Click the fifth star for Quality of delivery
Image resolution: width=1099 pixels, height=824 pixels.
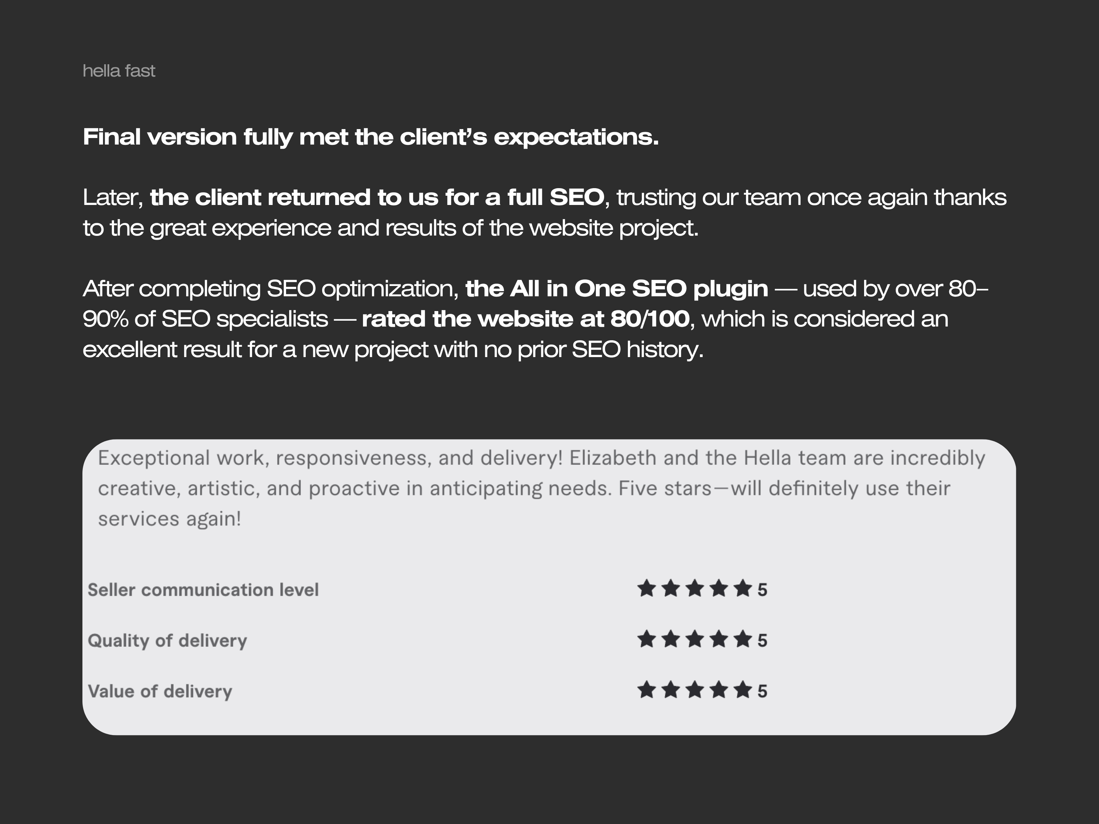pos(743,639)
